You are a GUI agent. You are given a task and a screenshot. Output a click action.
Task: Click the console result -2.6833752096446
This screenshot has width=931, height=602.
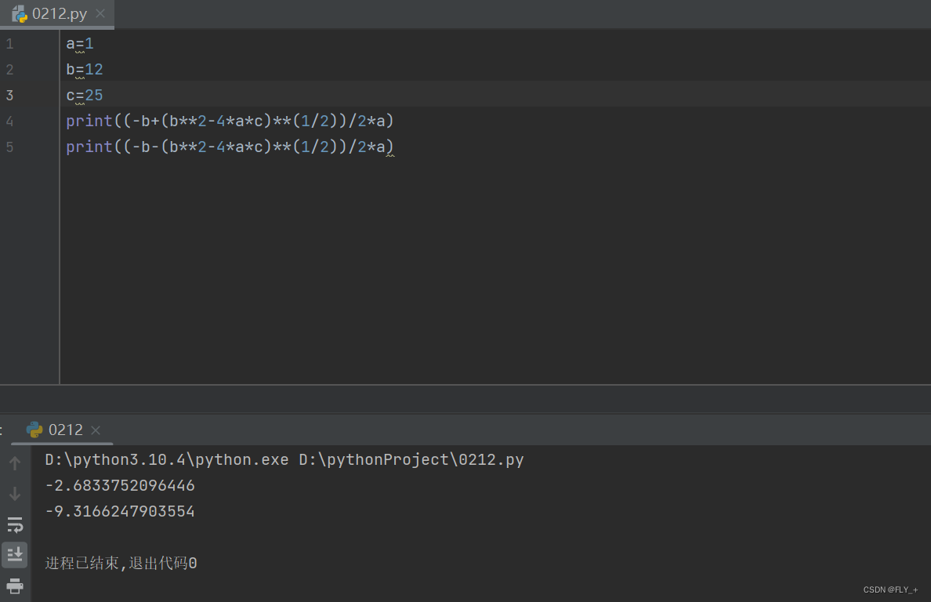tap(119, 485)
